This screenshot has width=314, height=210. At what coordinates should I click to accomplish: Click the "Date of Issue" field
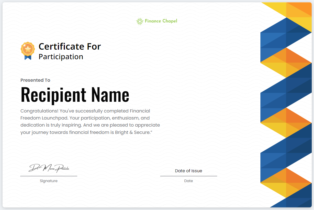(188, 171)
